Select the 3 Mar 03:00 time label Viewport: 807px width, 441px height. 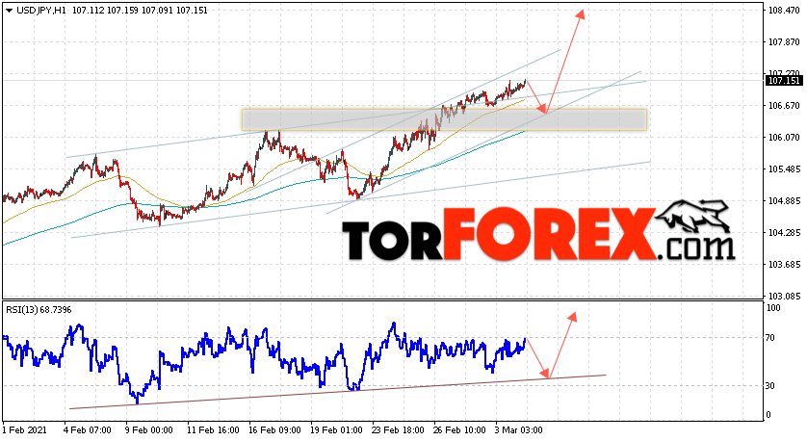tap(519, 429)
